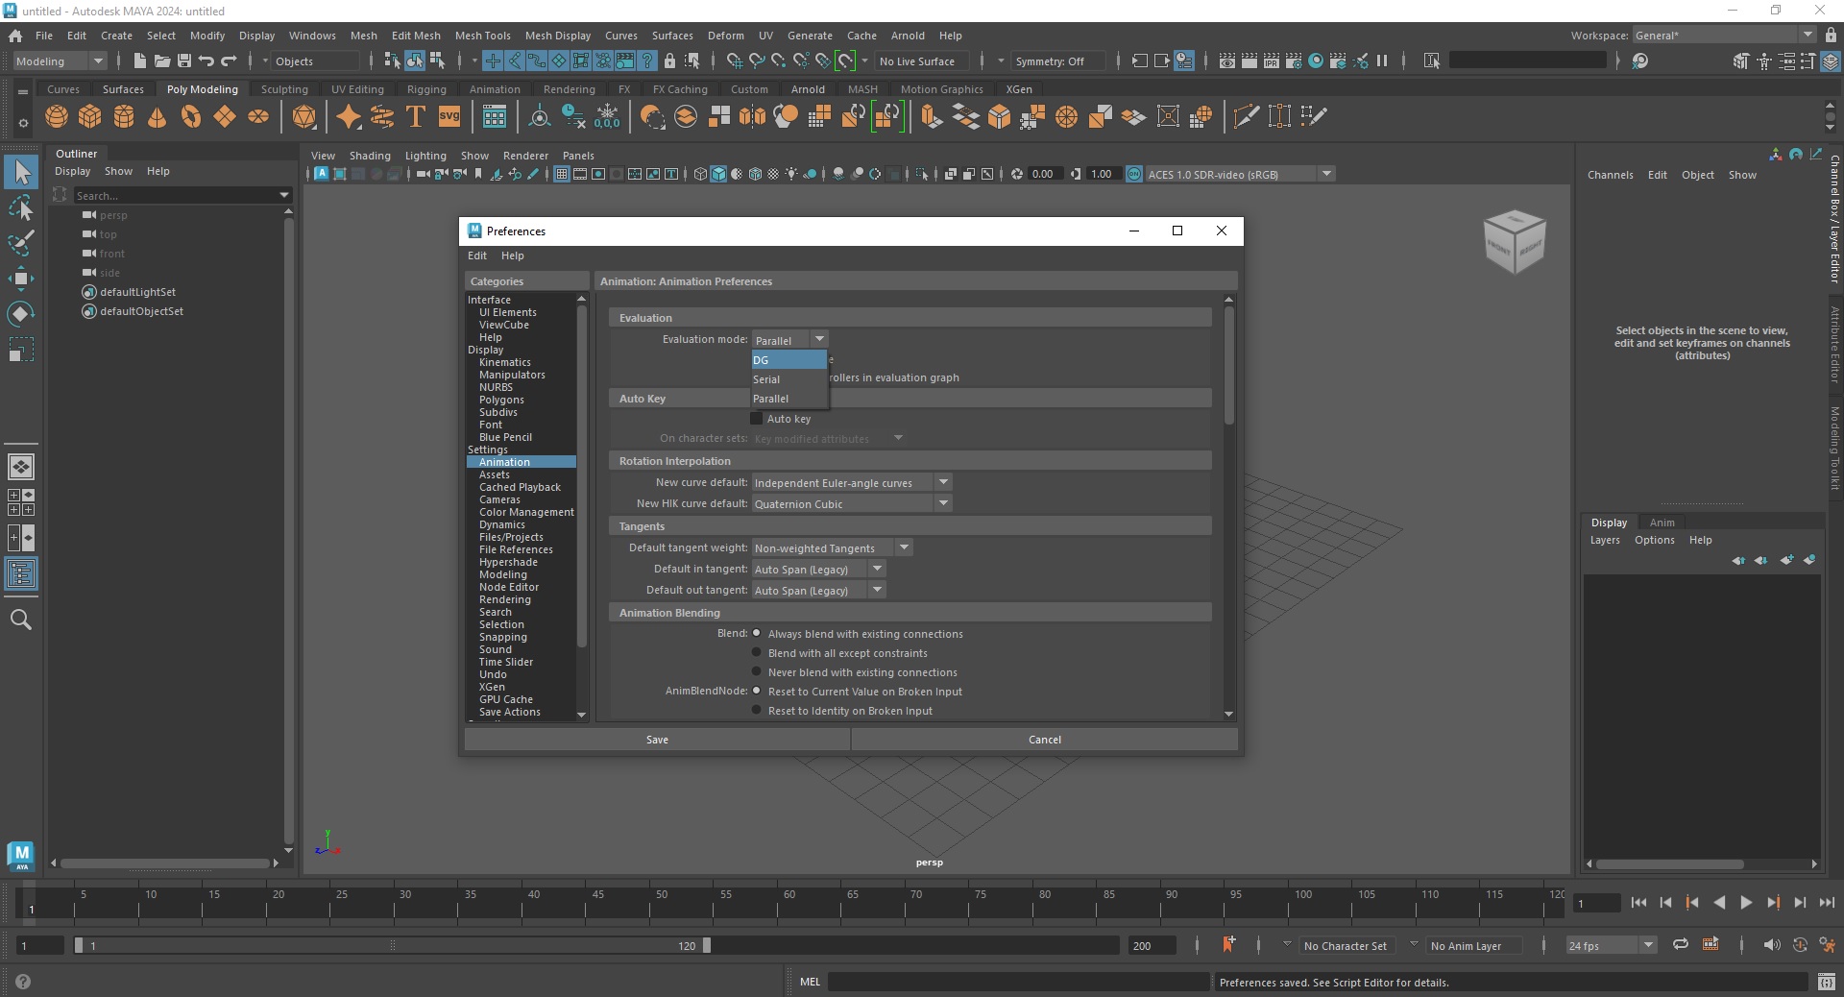Open the New HIK curve default dropdown
Viewport: 1844px width, 997px height.
tap(943, 503)
